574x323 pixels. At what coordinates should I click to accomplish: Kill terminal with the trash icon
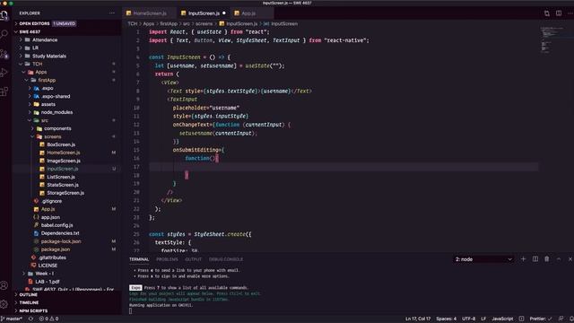coord(546,259)
